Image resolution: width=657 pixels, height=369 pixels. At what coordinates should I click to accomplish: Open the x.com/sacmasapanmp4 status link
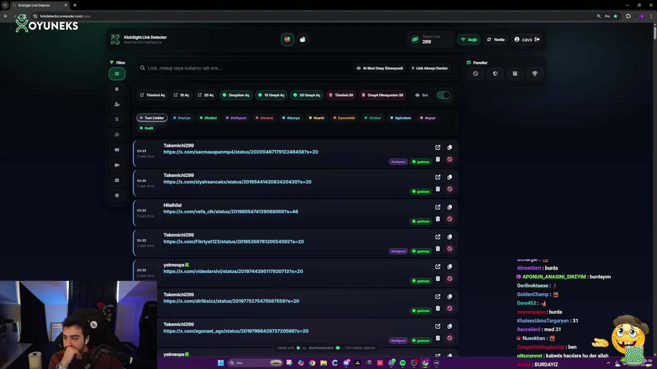[x=241, y=152]
